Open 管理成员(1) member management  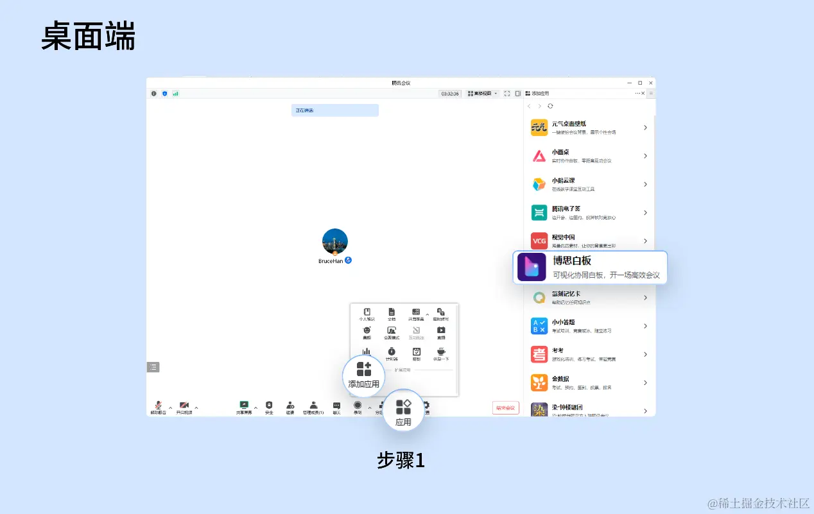313,407
